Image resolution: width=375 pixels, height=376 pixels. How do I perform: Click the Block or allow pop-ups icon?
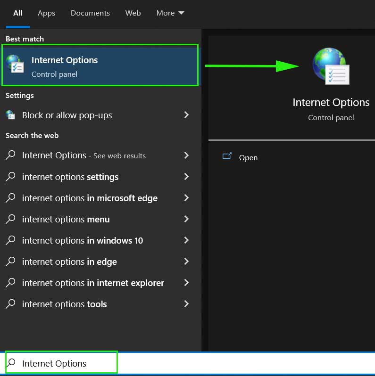(x=10, y=115)
